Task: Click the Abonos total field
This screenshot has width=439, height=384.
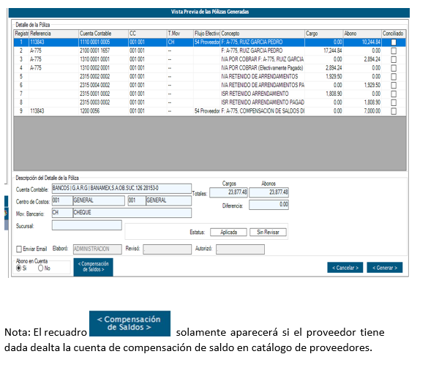Action: 269,192
